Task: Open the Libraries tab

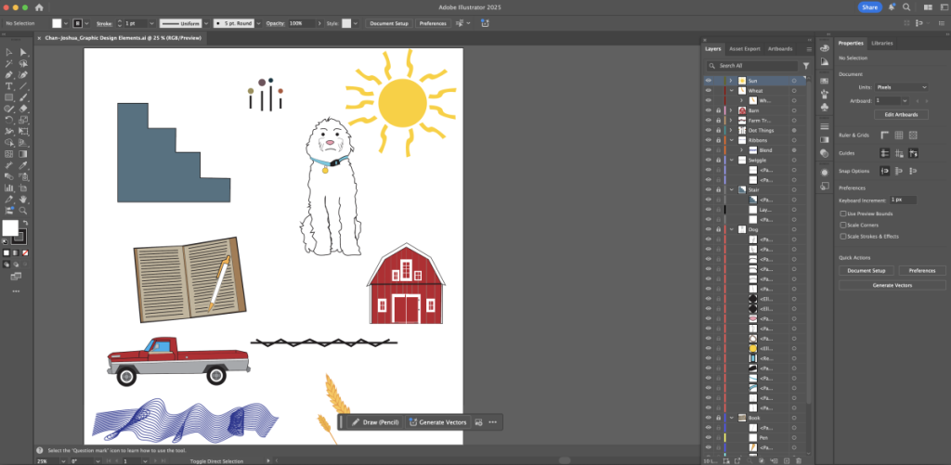Action: point(881,43)
